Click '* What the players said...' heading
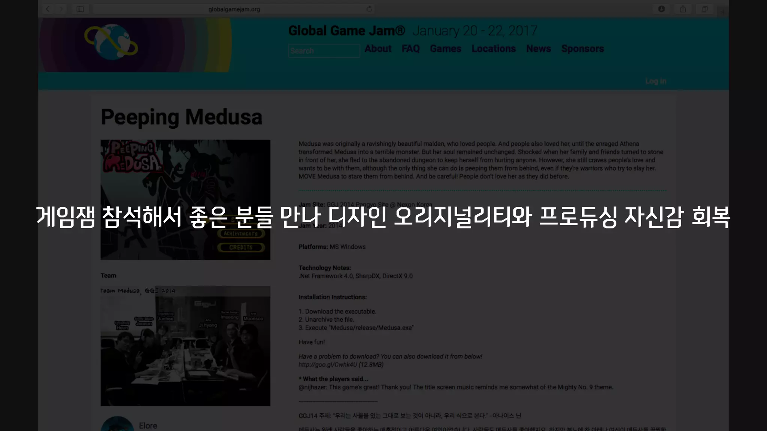 (333, 379)
